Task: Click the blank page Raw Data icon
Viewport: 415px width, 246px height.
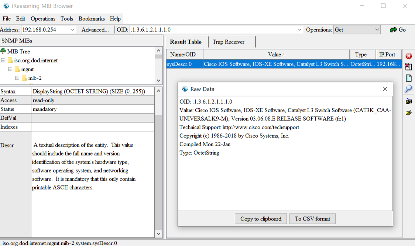Action: [408, 78]
